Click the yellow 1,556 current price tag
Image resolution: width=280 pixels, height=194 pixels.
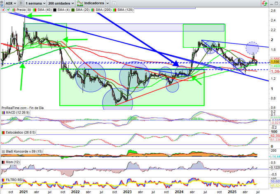(275, 62)
